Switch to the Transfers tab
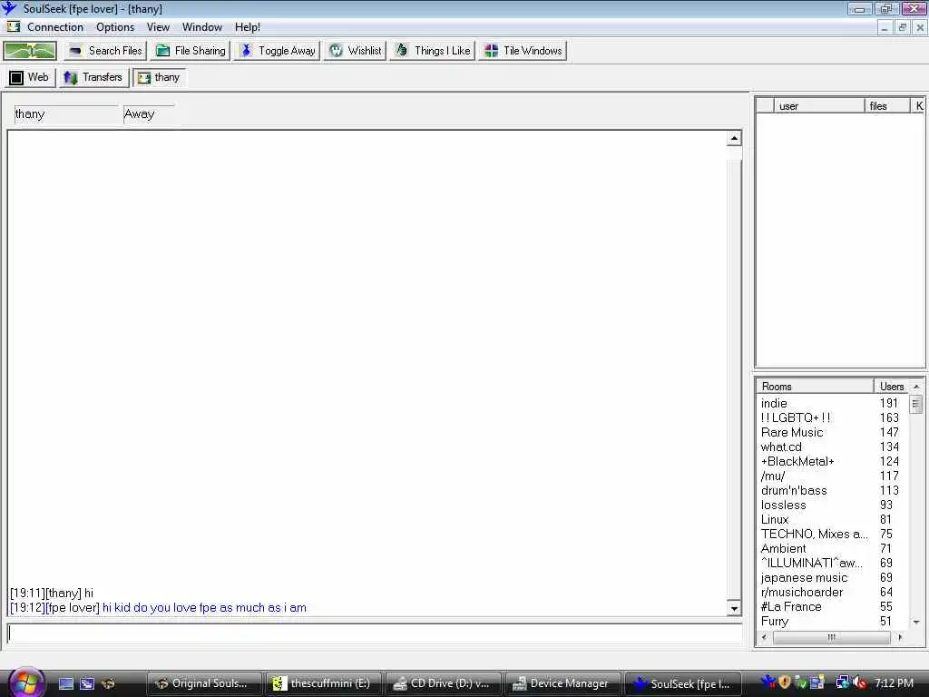The width and height of the screenshot is (929, 697). click(x=93, y=78)
